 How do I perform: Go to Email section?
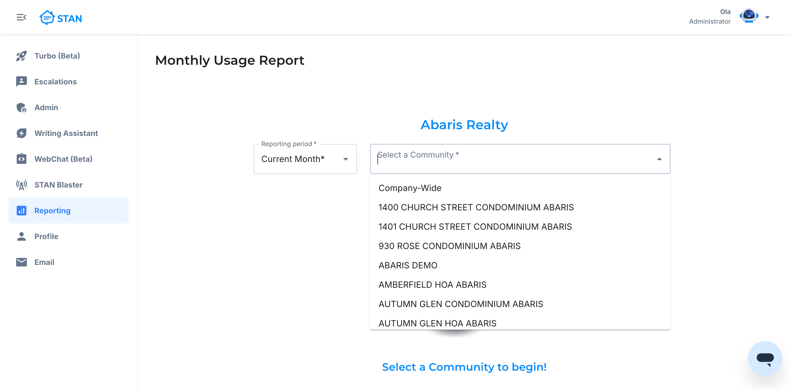[x=69, y=262]
